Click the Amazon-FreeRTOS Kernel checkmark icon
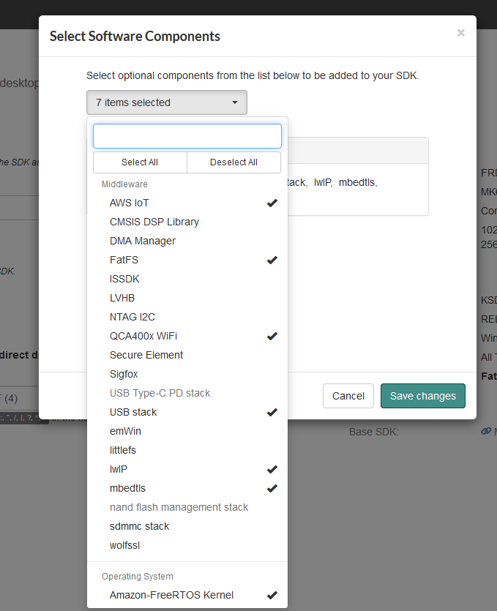This screenshot has height=611, width=497. coord(272,596)
